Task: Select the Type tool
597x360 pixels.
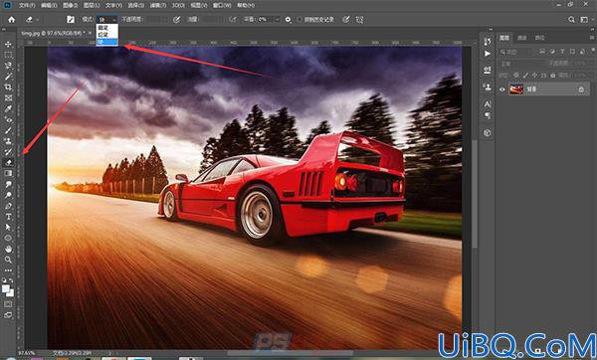Action: (8, 217)
